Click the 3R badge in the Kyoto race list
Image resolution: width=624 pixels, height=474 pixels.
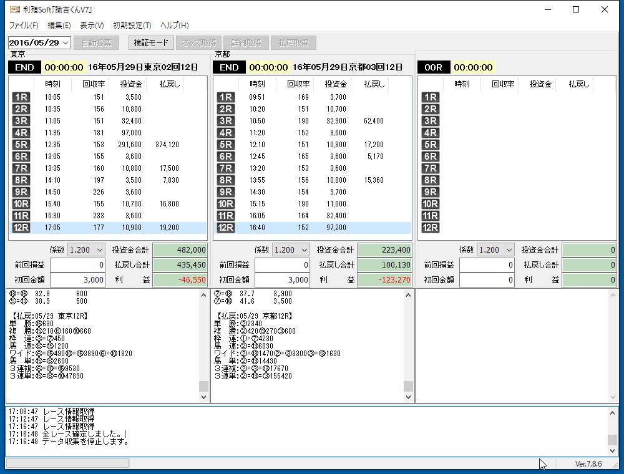225,121
